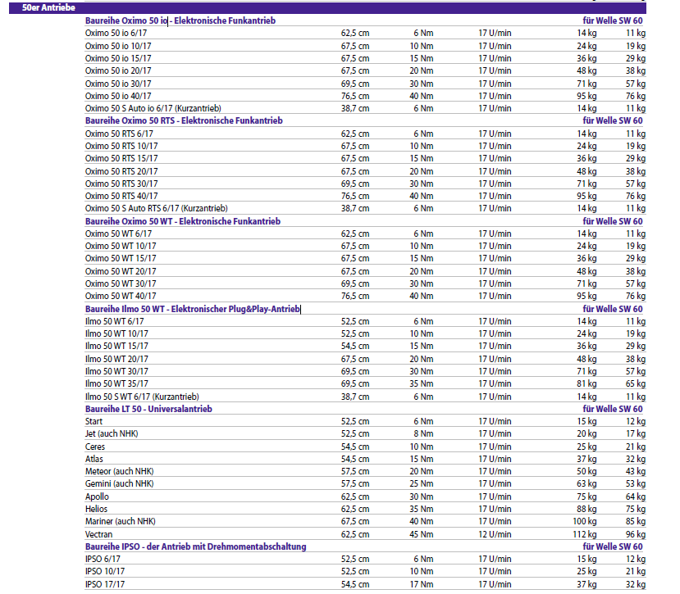Click '53 kg' in Gemini row
This screenshot has width=680, height=594.
[636, 483]
